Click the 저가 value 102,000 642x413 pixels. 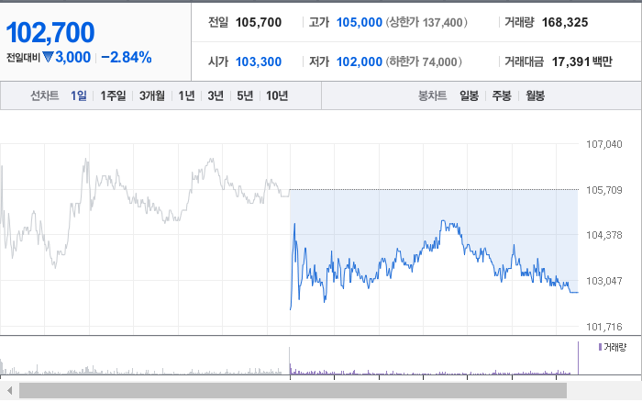360,61
